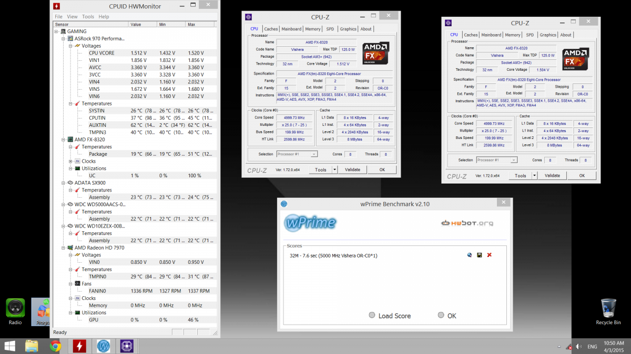Click the floppy disk save icon in wPrime

tap(480, 255)
